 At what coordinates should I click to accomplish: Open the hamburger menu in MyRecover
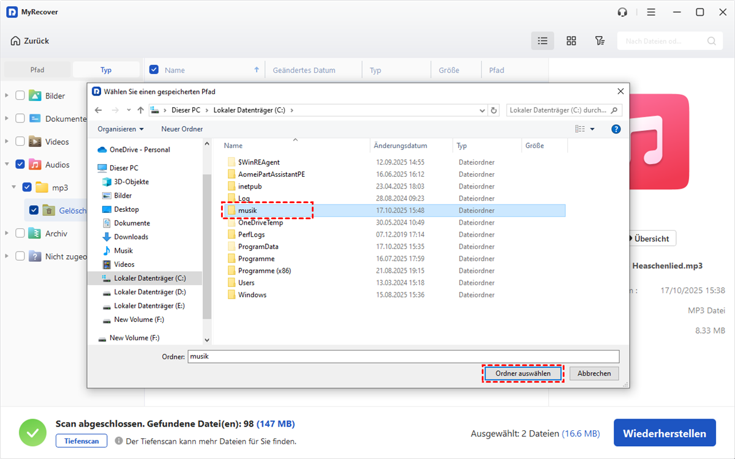coord(651,12)
